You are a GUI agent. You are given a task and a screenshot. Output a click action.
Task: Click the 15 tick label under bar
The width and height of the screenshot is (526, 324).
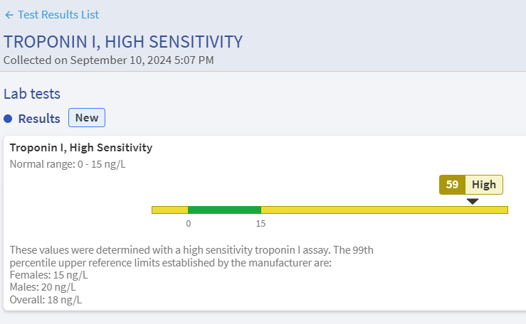tap(261, 223)
